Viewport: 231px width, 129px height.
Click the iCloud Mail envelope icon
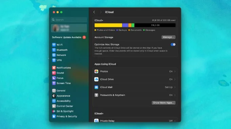click(96, 87)
